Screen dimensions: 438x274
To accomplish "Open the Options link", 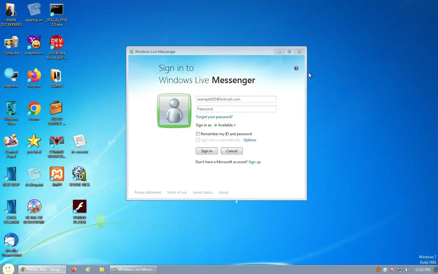I will pos(250,140).
